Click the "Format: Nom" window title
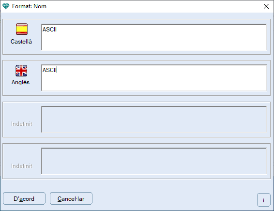 tap(29, 6)
